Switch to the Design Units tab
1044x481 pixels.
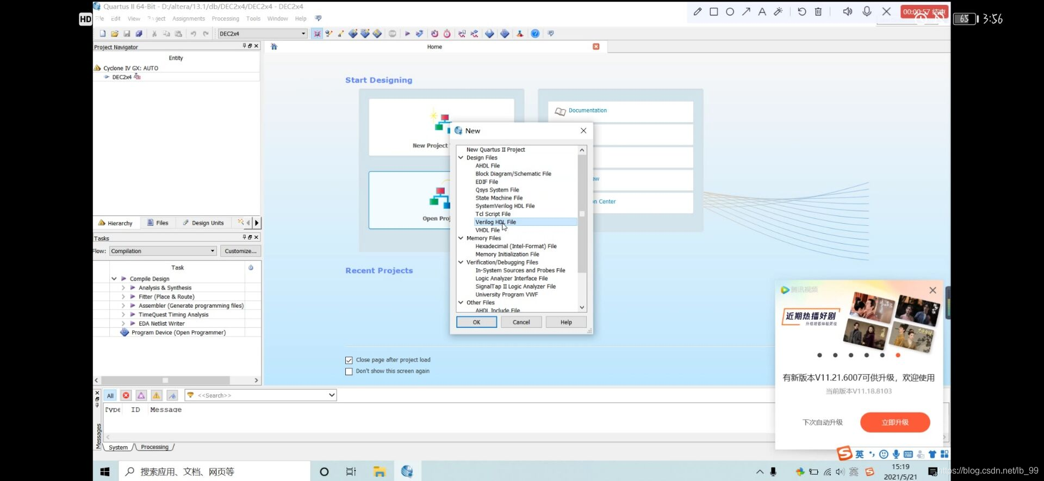point(203,223)
